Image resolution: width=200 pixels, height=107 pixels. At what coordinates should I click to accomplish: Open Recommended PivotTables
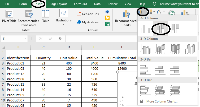click(28, 18)
